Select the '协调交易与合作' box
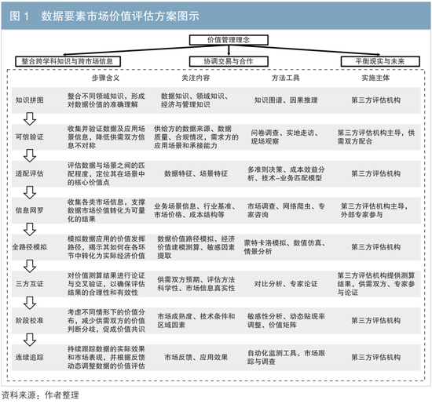The width and height of the screenshot is (432, 404). 229,61
